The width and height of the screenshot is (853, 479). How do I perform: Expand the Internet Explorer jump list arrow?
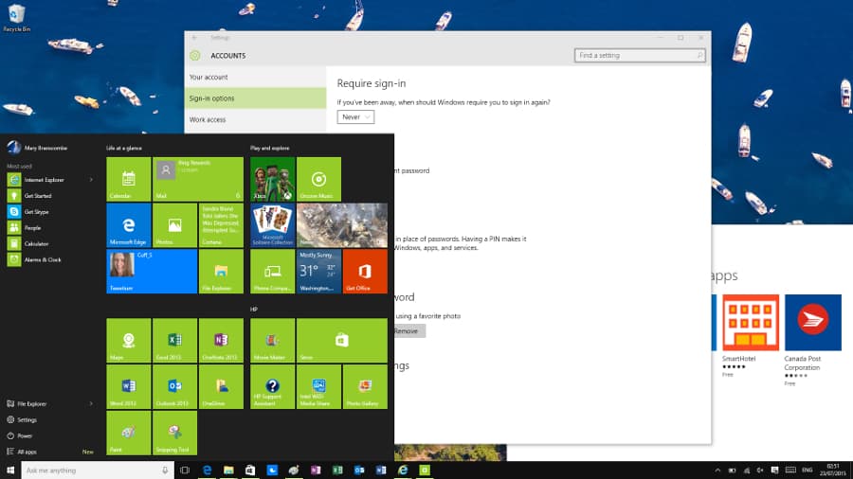(x=91, y=180)
